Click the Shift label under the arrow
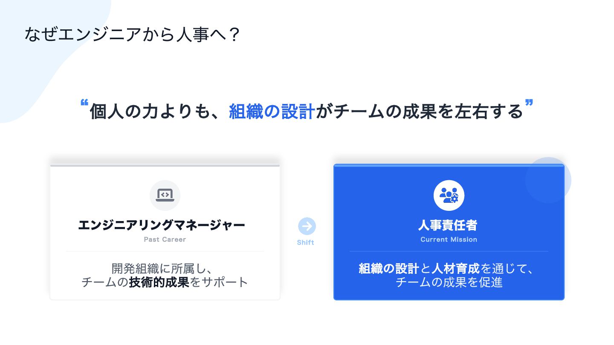 pos(306,242)
